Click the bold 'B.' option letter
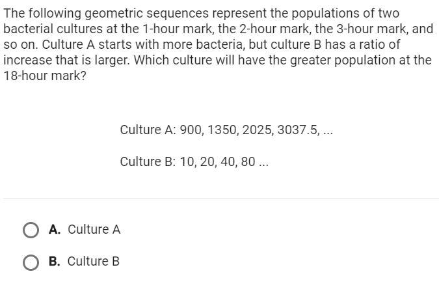The height and width of the screenshot is (291, 439). 55,262
